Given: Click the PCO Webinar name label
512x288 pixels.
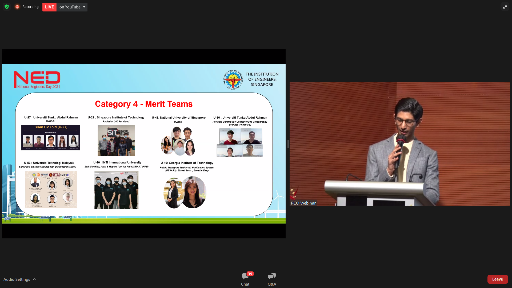Looking at the screenshot, I should click(x=303, y=203).
